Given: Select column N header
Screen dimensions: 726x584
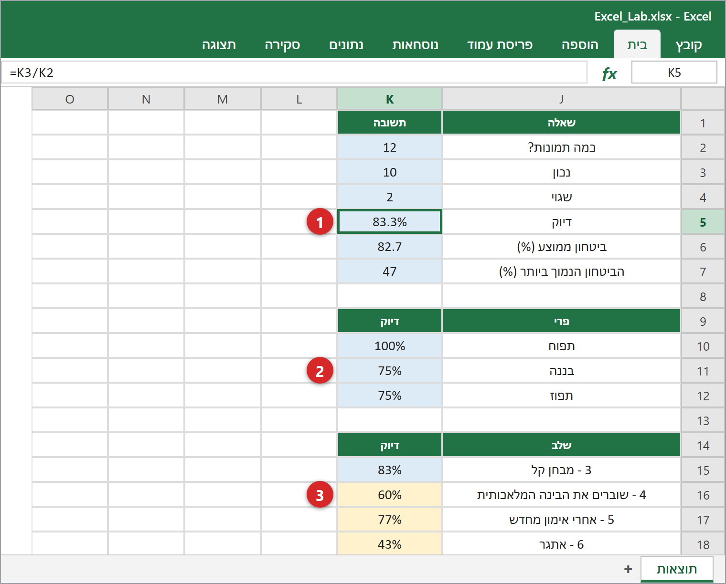Looking at the screenshot, I should 146,99.
